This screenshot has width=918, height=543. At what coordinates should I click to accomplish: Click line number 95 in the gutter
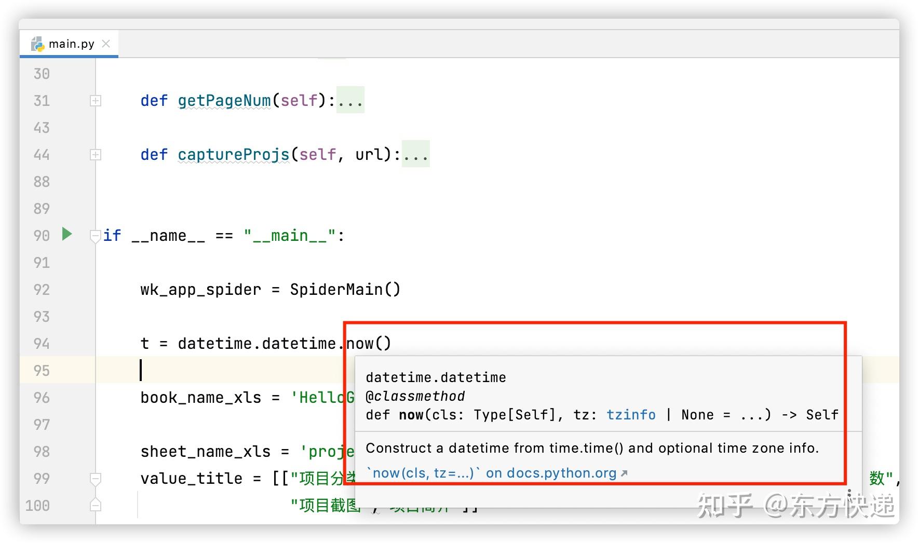42,371
